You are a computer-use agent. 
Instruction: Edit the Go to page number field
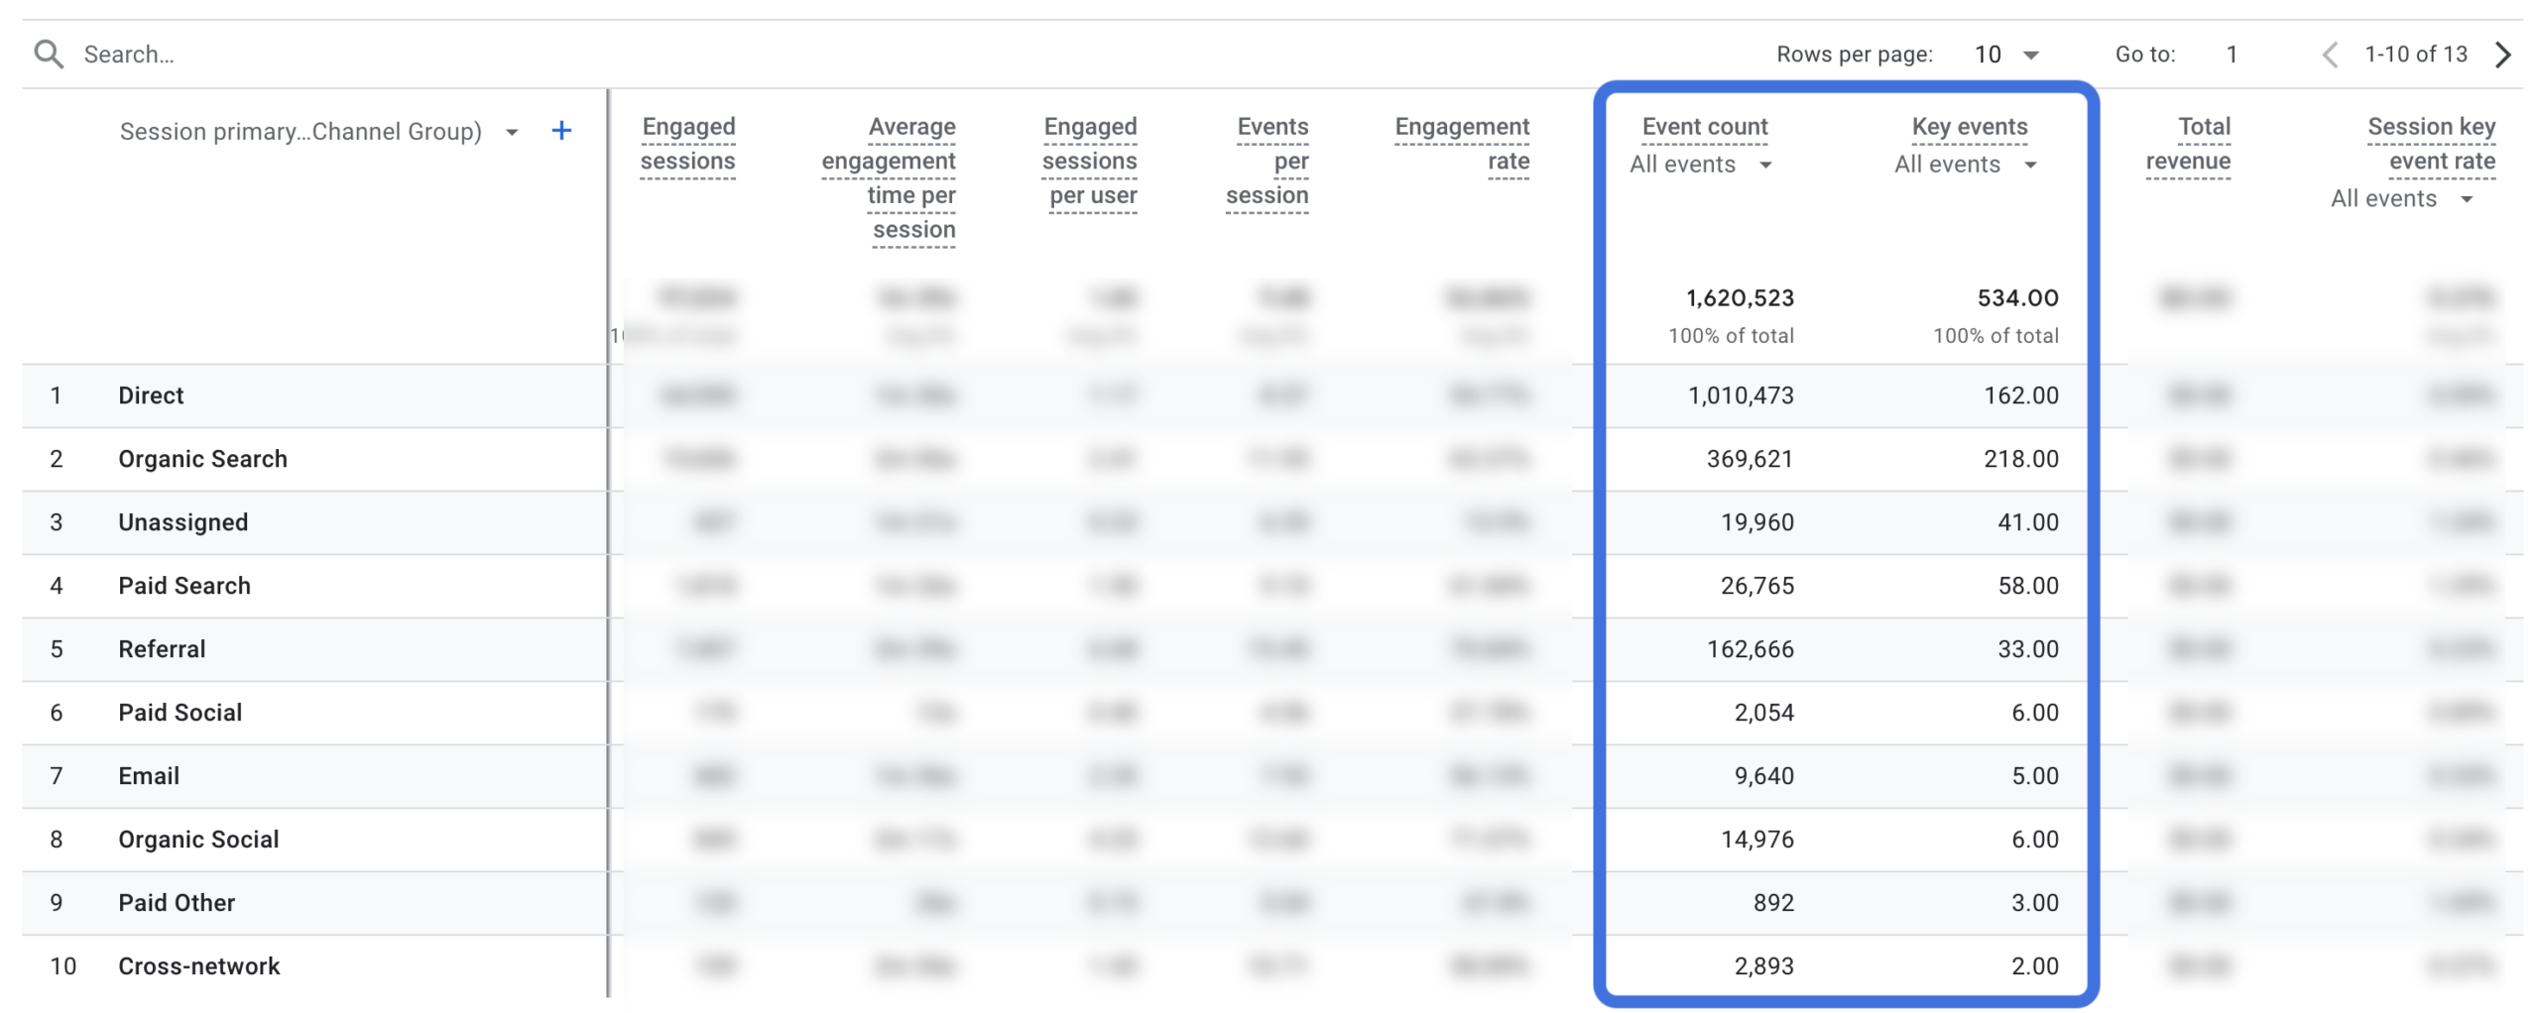[x=2231, y=54]
